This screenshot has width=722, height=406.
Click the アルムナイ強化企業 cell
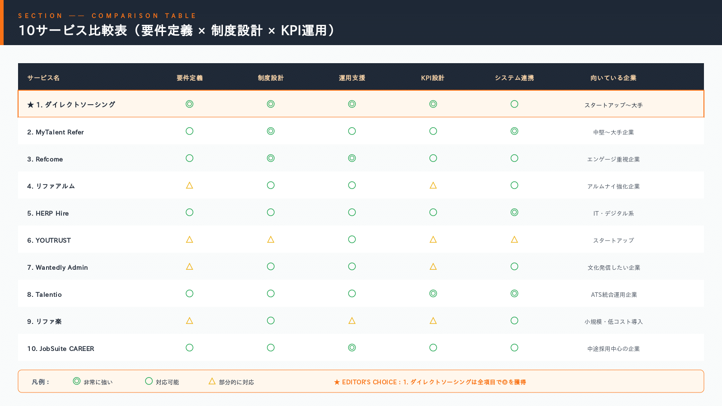[x=614, y=186]
